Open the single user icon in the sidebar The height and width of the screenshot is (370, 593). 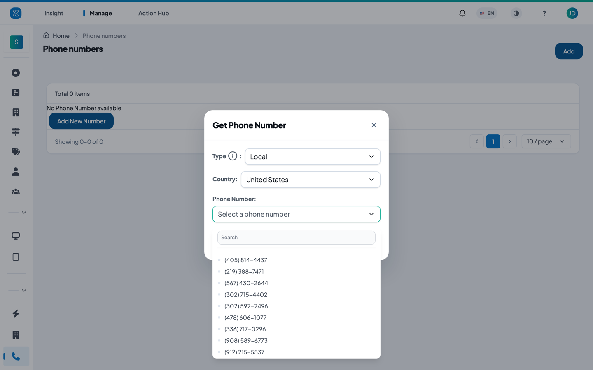tap(16, 171)
